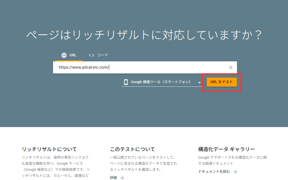288x180 pixels.
Task: Clear the entered URL using the X icon
Action: pos(230,67)
